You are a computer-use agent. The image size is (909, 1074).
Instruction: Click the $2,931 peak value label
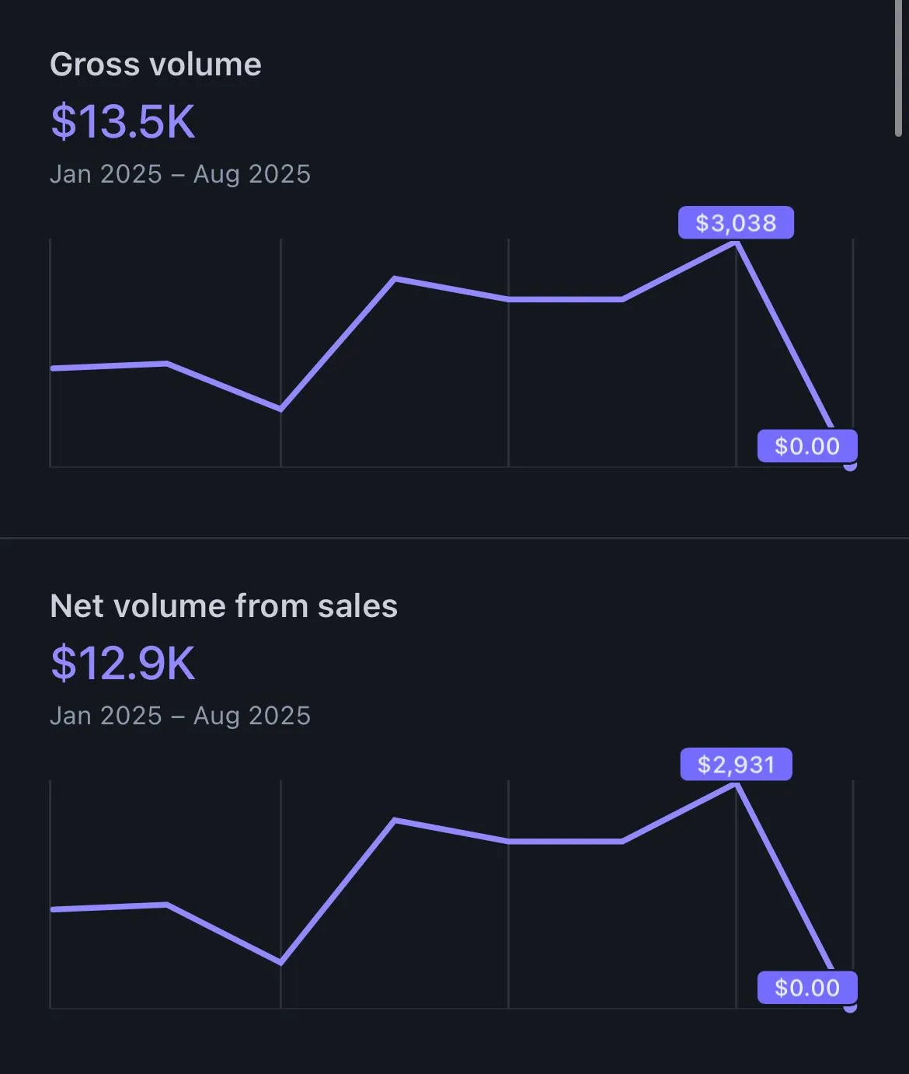pos(736,765)
